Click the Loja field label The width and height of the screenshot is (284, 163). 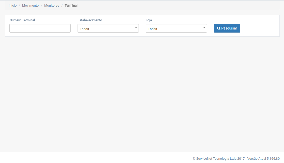[149, 20]
